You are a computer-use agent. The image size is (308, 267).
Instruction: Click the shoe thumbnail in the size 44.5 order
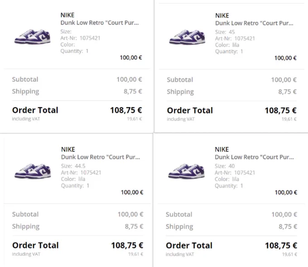tap(33, 171)
